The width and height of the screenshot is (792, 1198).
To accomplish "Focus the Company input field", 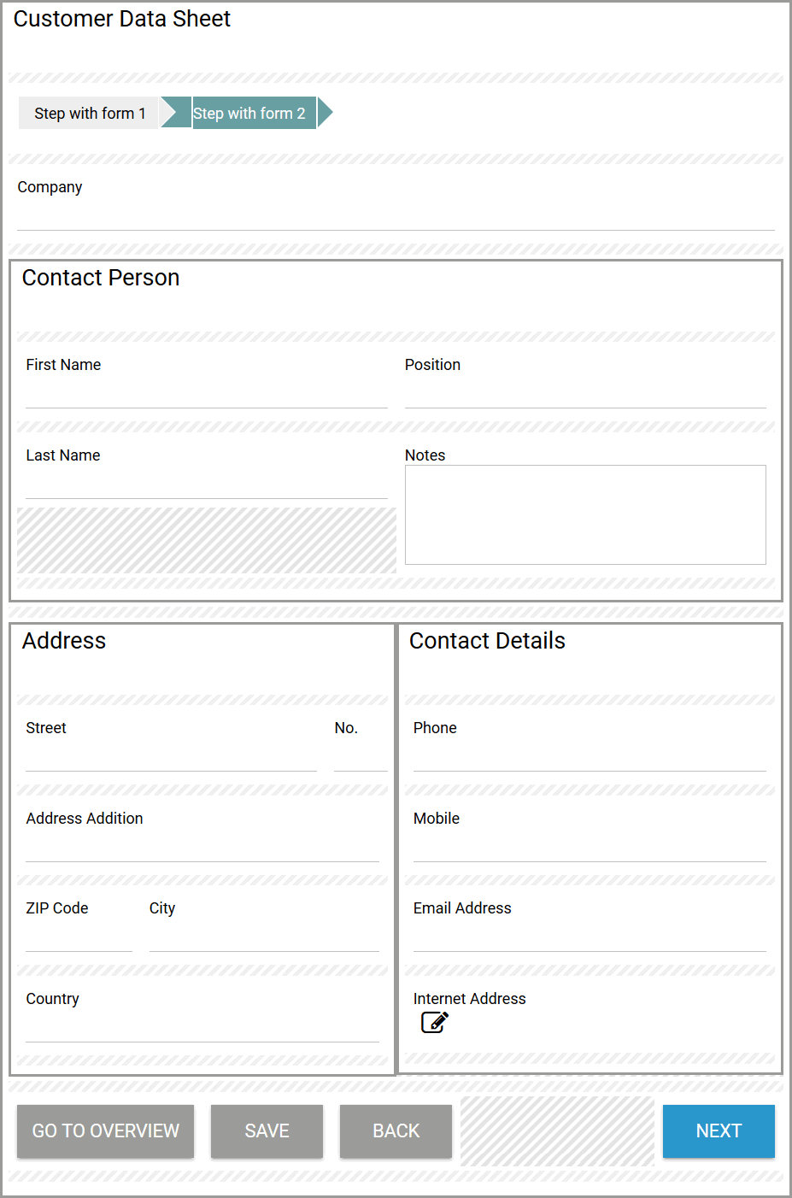I will point(396,217).
